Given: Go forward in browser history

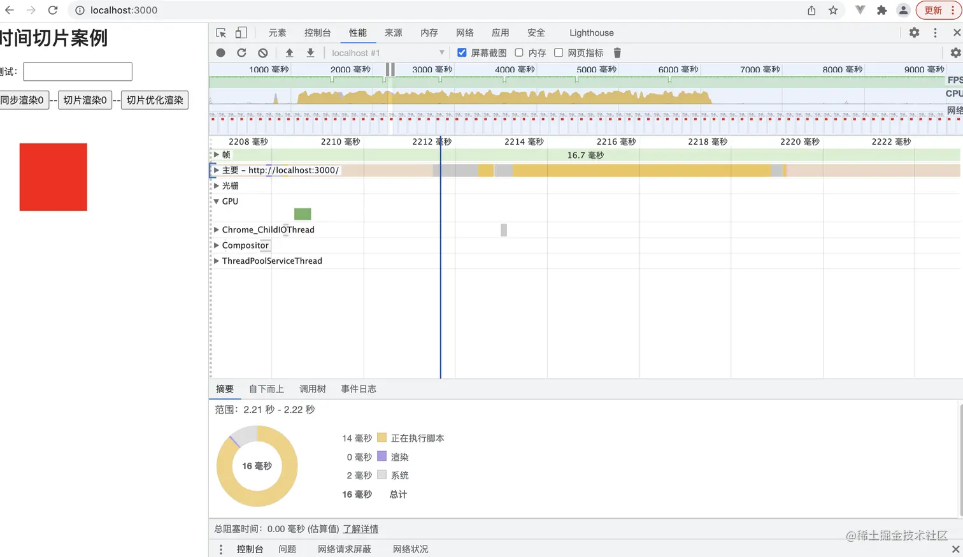Looking at the screenshot, I should tap(31, 10).
